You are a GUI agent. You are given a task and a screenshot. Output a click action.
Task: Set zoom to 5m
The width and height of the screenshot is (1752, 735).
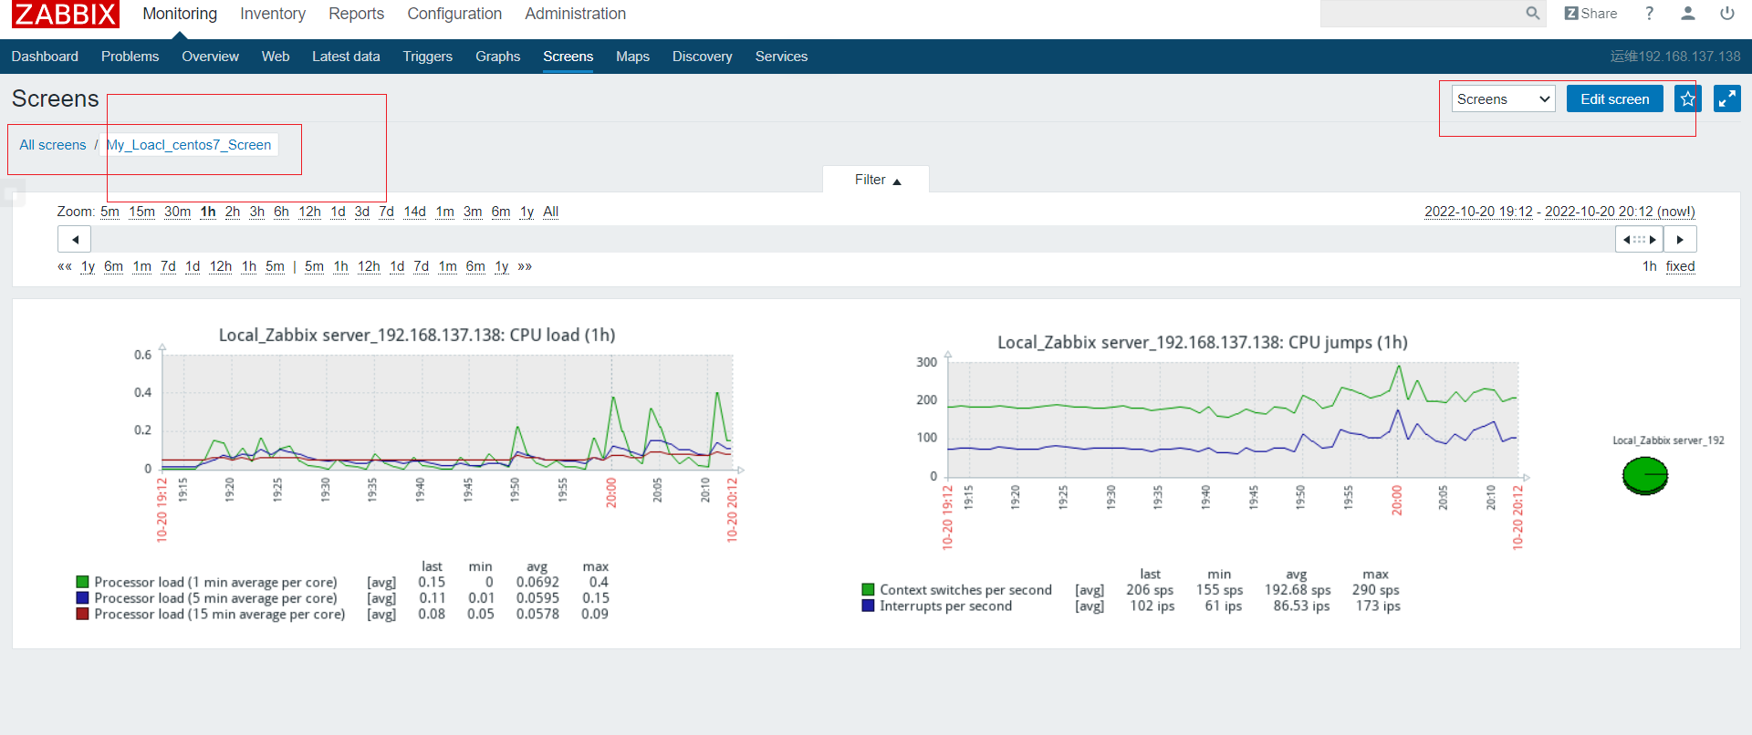click(109, 212)
